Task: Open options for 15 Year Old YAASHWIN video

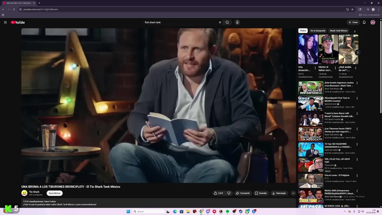Action: [x=357, y=144]
